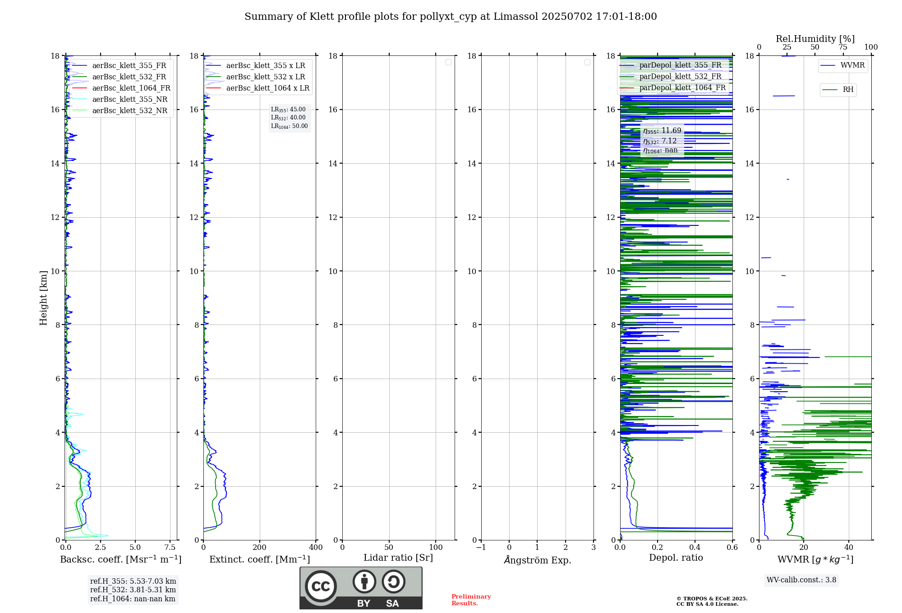902x613 pixels.
Task: Click the empty legend box in Lidar ratio panel
Action: (x=448, y=62)
